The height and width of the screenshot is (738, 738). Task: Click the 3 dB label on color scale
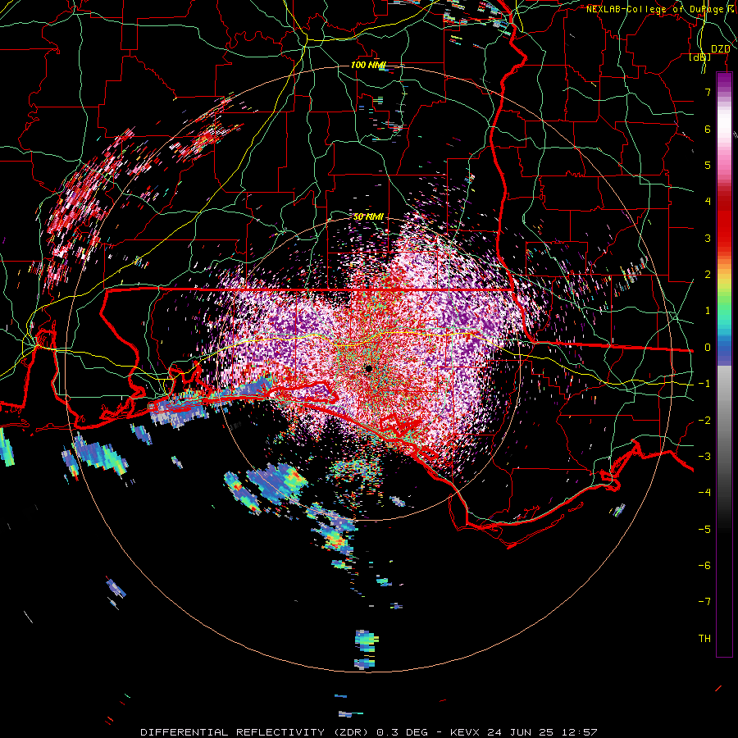point(708,238)
